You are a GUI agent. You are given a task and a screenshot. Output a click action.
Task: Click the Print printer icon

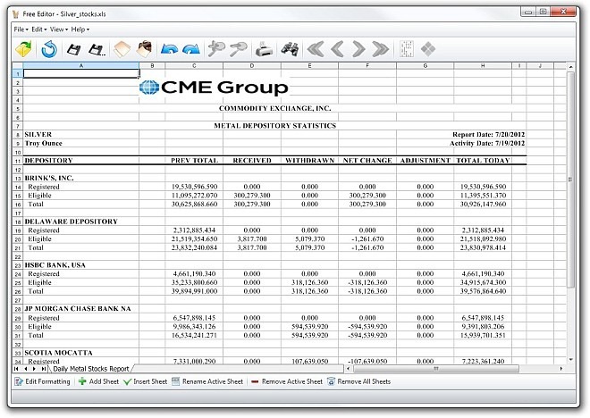point(264,49)
